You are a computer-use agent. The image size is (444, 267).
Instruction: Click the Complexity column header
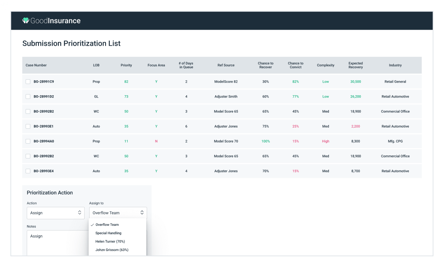[x=325, y=65]
